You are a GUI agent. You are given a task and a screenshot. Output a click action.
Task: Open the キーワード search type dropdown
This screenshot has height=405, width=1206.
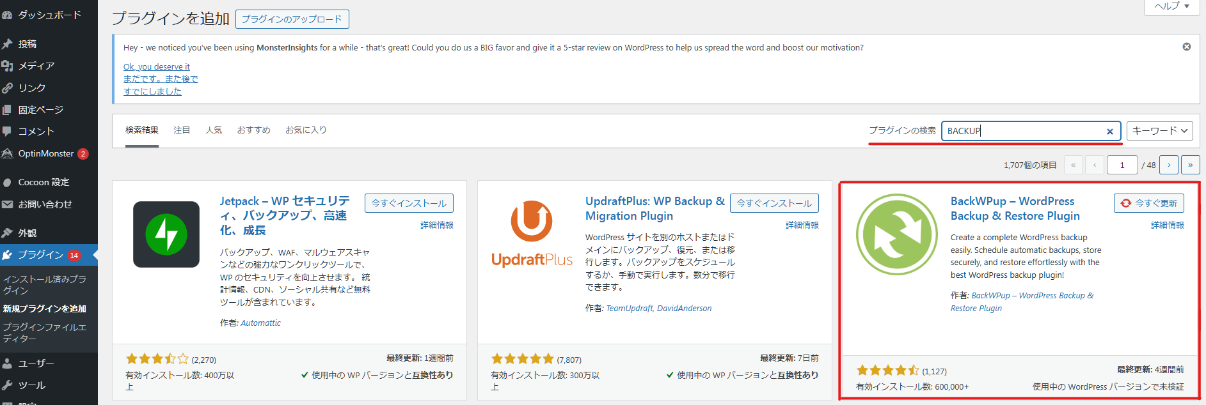(x=1159, y=131)
